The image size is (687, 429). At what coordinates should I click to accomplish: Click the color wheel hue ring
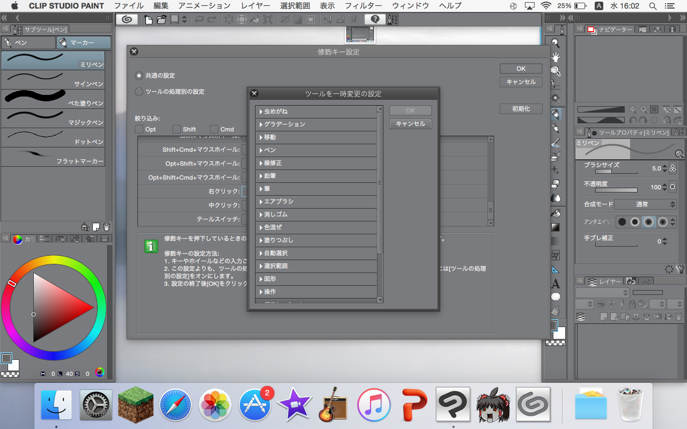pos(54,260)
